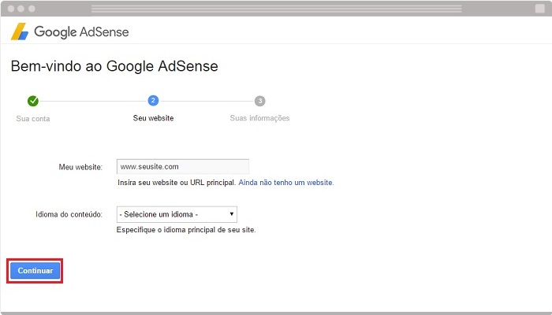Select step 3 circle for Suas informações

click(259, 101)
